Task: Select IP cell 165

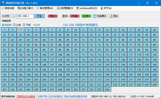Action: pos(36,69)
